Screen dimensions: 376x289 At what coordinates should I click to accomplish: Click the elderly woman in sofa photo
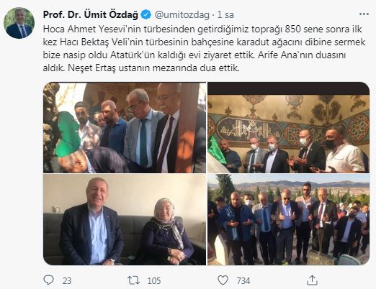coord(166,231)
